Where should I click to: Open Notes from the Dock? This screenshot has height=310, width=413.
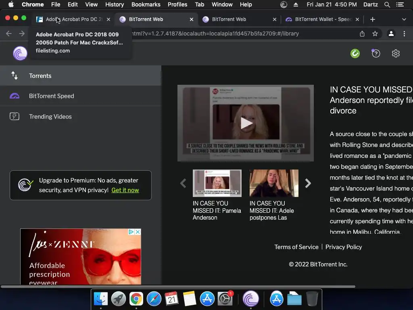189,299
